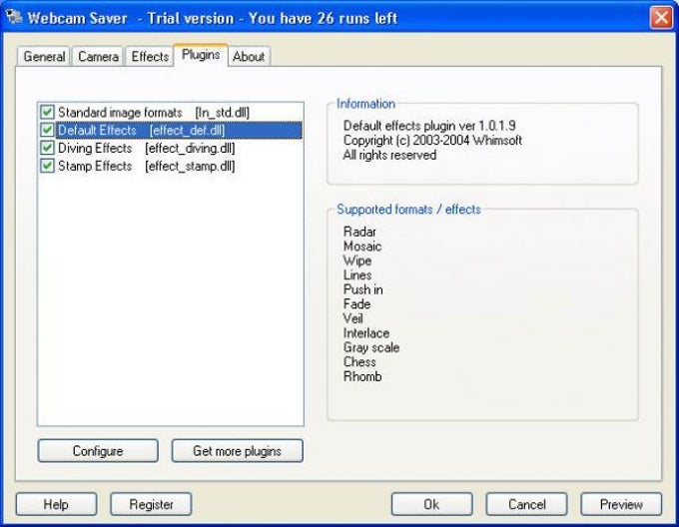Click the plugin version text 1.0.1.9
The height and width of the screenshot is (527, 679).
[x=496, y=126]
